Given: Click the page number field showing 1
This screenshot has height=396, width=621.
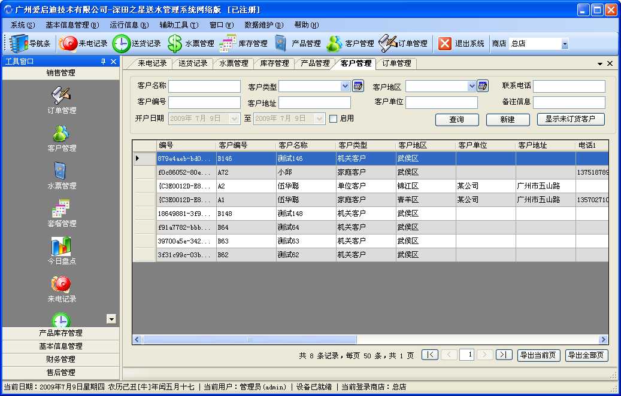Looking at the screenshot, I should coord(467,355).
